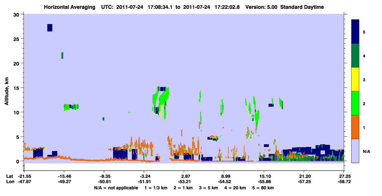382x196 pixels.
Task: Click the longitude value '-50.61'
Action: click(x=104, y=182)
